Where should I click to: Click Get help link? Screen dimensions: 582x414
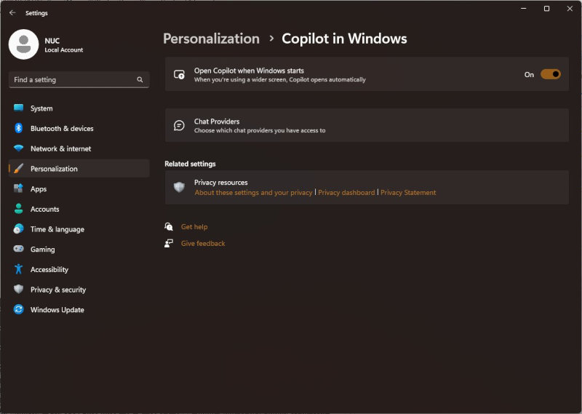(194, 227)
